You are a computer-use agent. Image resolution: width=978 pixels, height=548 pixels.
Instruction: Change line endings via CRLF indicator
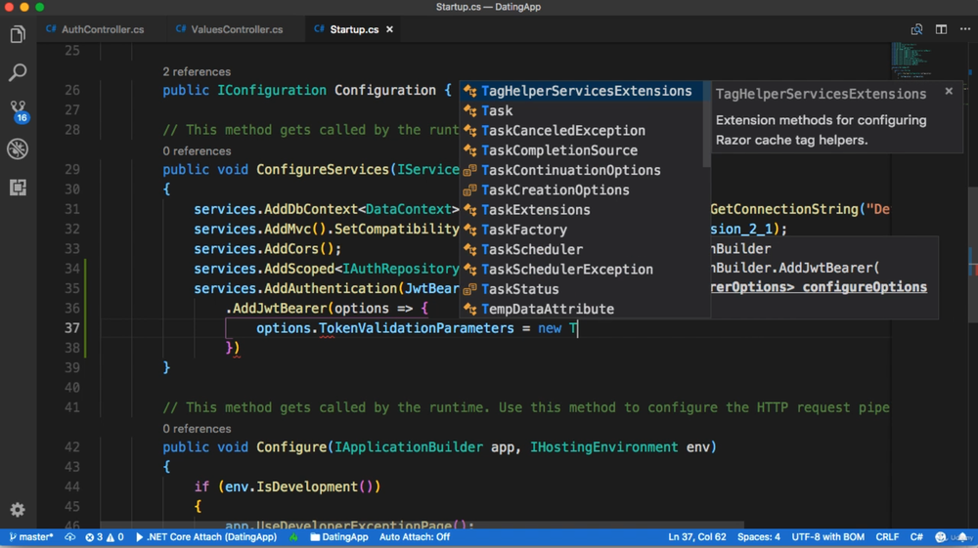click(887, 537)
